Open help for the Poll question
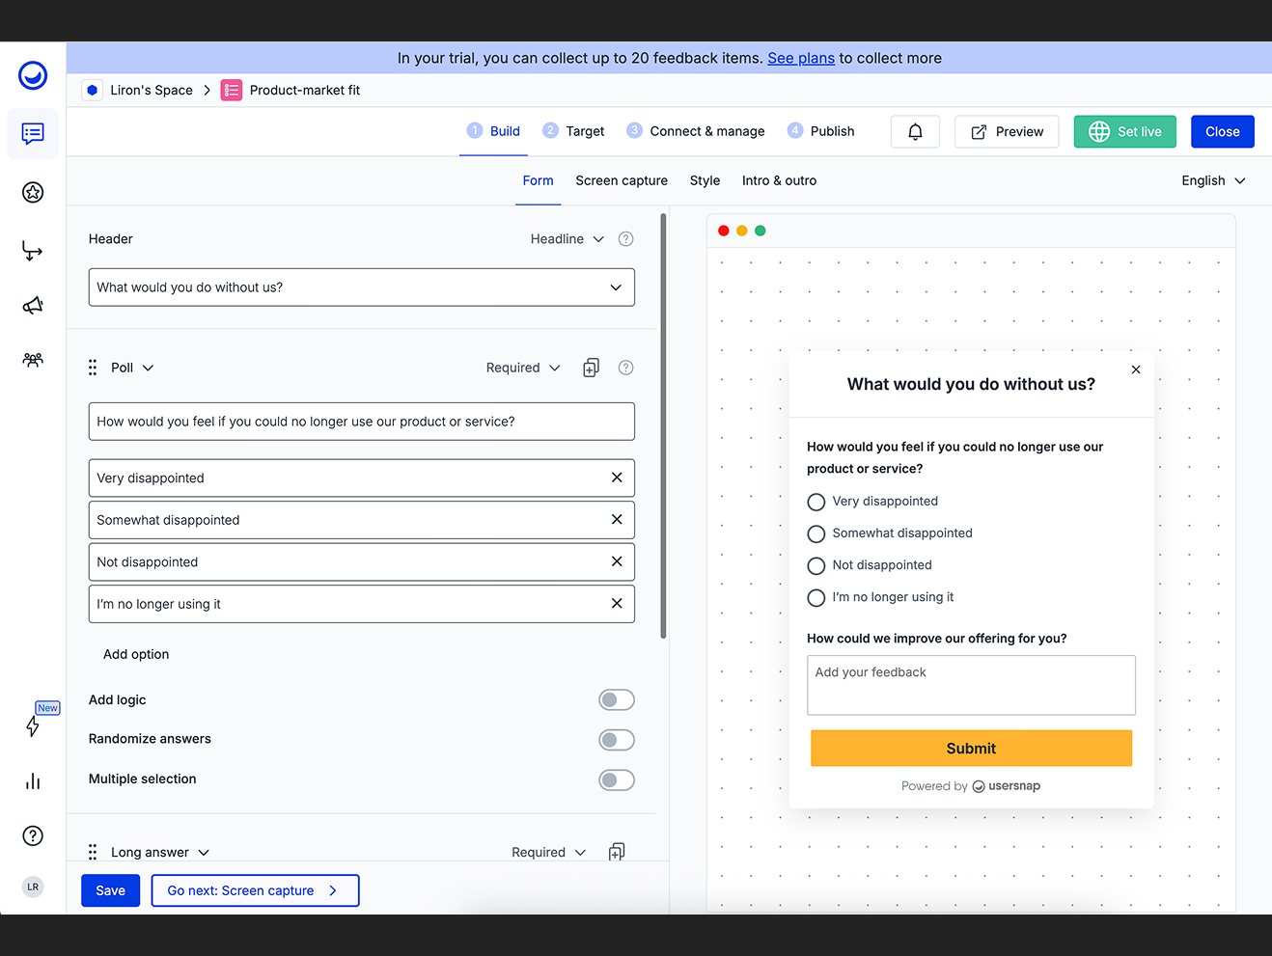This screenshot has width=1272, height=956. click(x=625, y=368)
